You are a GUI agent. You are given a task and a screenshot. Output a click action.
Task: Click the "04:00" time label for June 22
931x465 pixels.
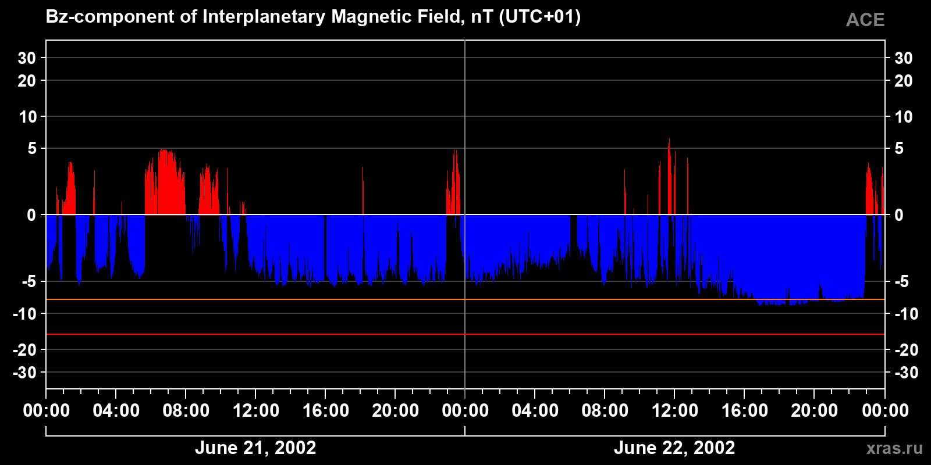535,410
